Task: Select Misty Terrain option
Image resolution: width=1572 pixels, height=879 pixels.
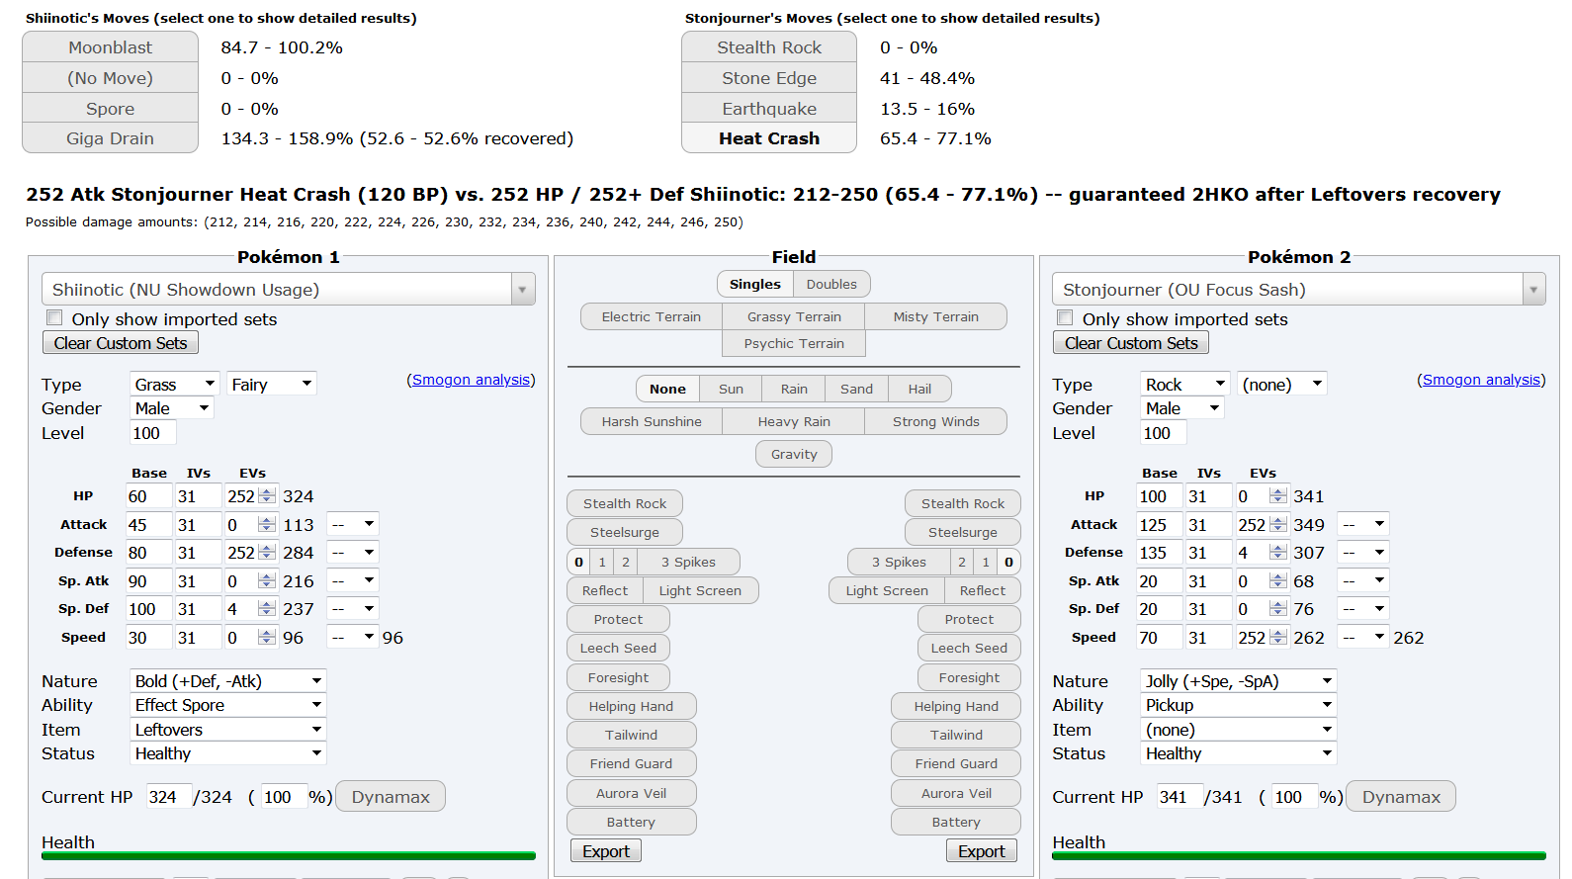Action: (935, 316)
